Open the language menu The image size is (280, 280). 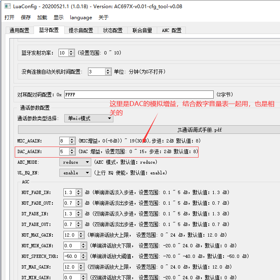tap(81, 18)
